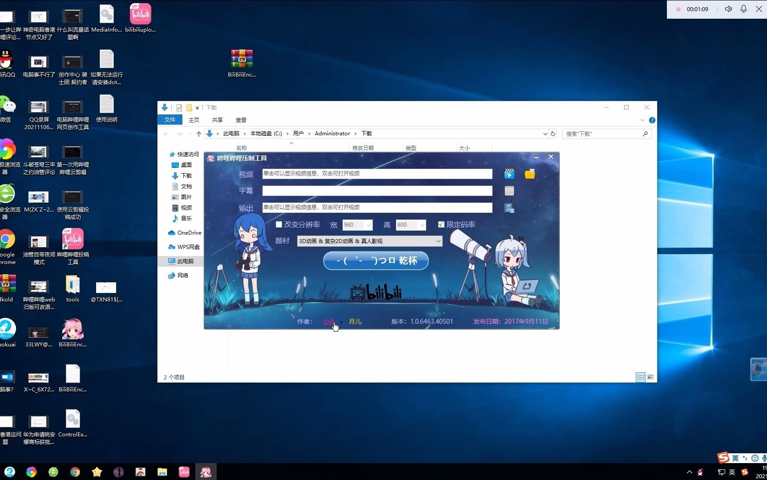767x480 pixels.
Task: Click the subtitle notepad icon
Action: (509, 191)
